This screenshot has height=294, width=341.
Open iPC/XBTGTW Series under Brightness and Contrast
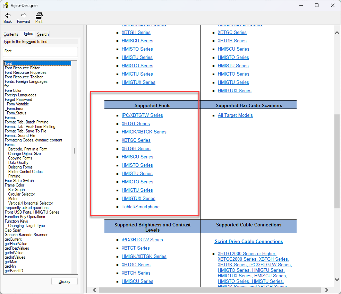[142, 240]
